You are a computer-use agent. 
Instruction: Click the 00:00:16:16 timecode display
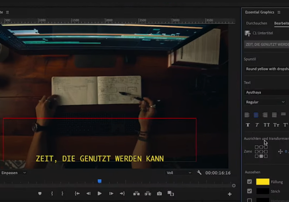[218, 173]
